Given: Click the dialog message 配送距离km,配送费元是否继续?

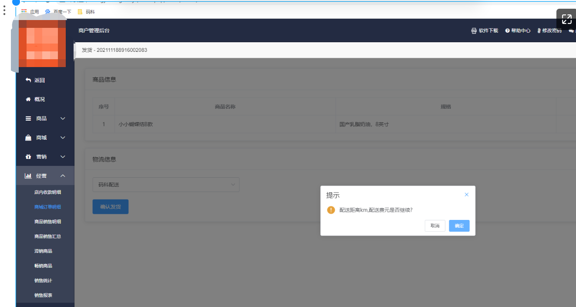Looking at the screenshot, I should point(376,210).
